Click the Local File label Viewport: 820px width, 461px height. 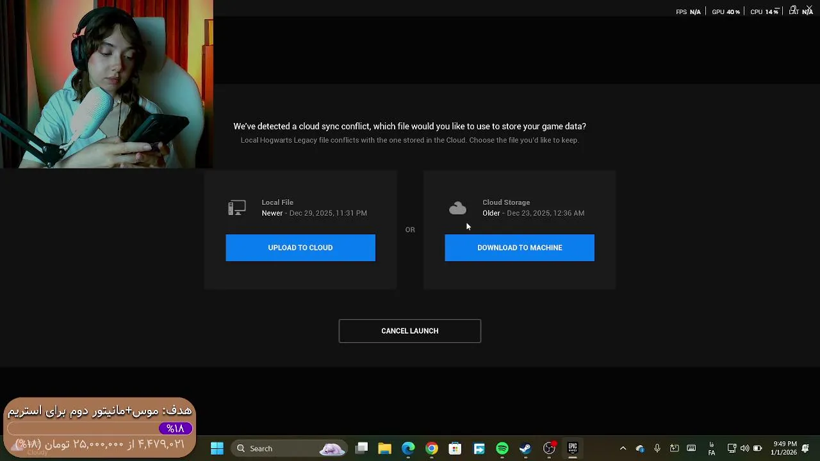(x=277, y=202)
